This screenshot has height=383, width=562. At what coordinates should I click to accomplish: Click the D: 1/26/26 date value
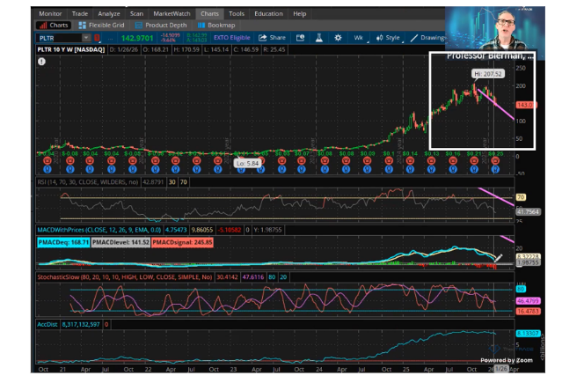[124, 49]
